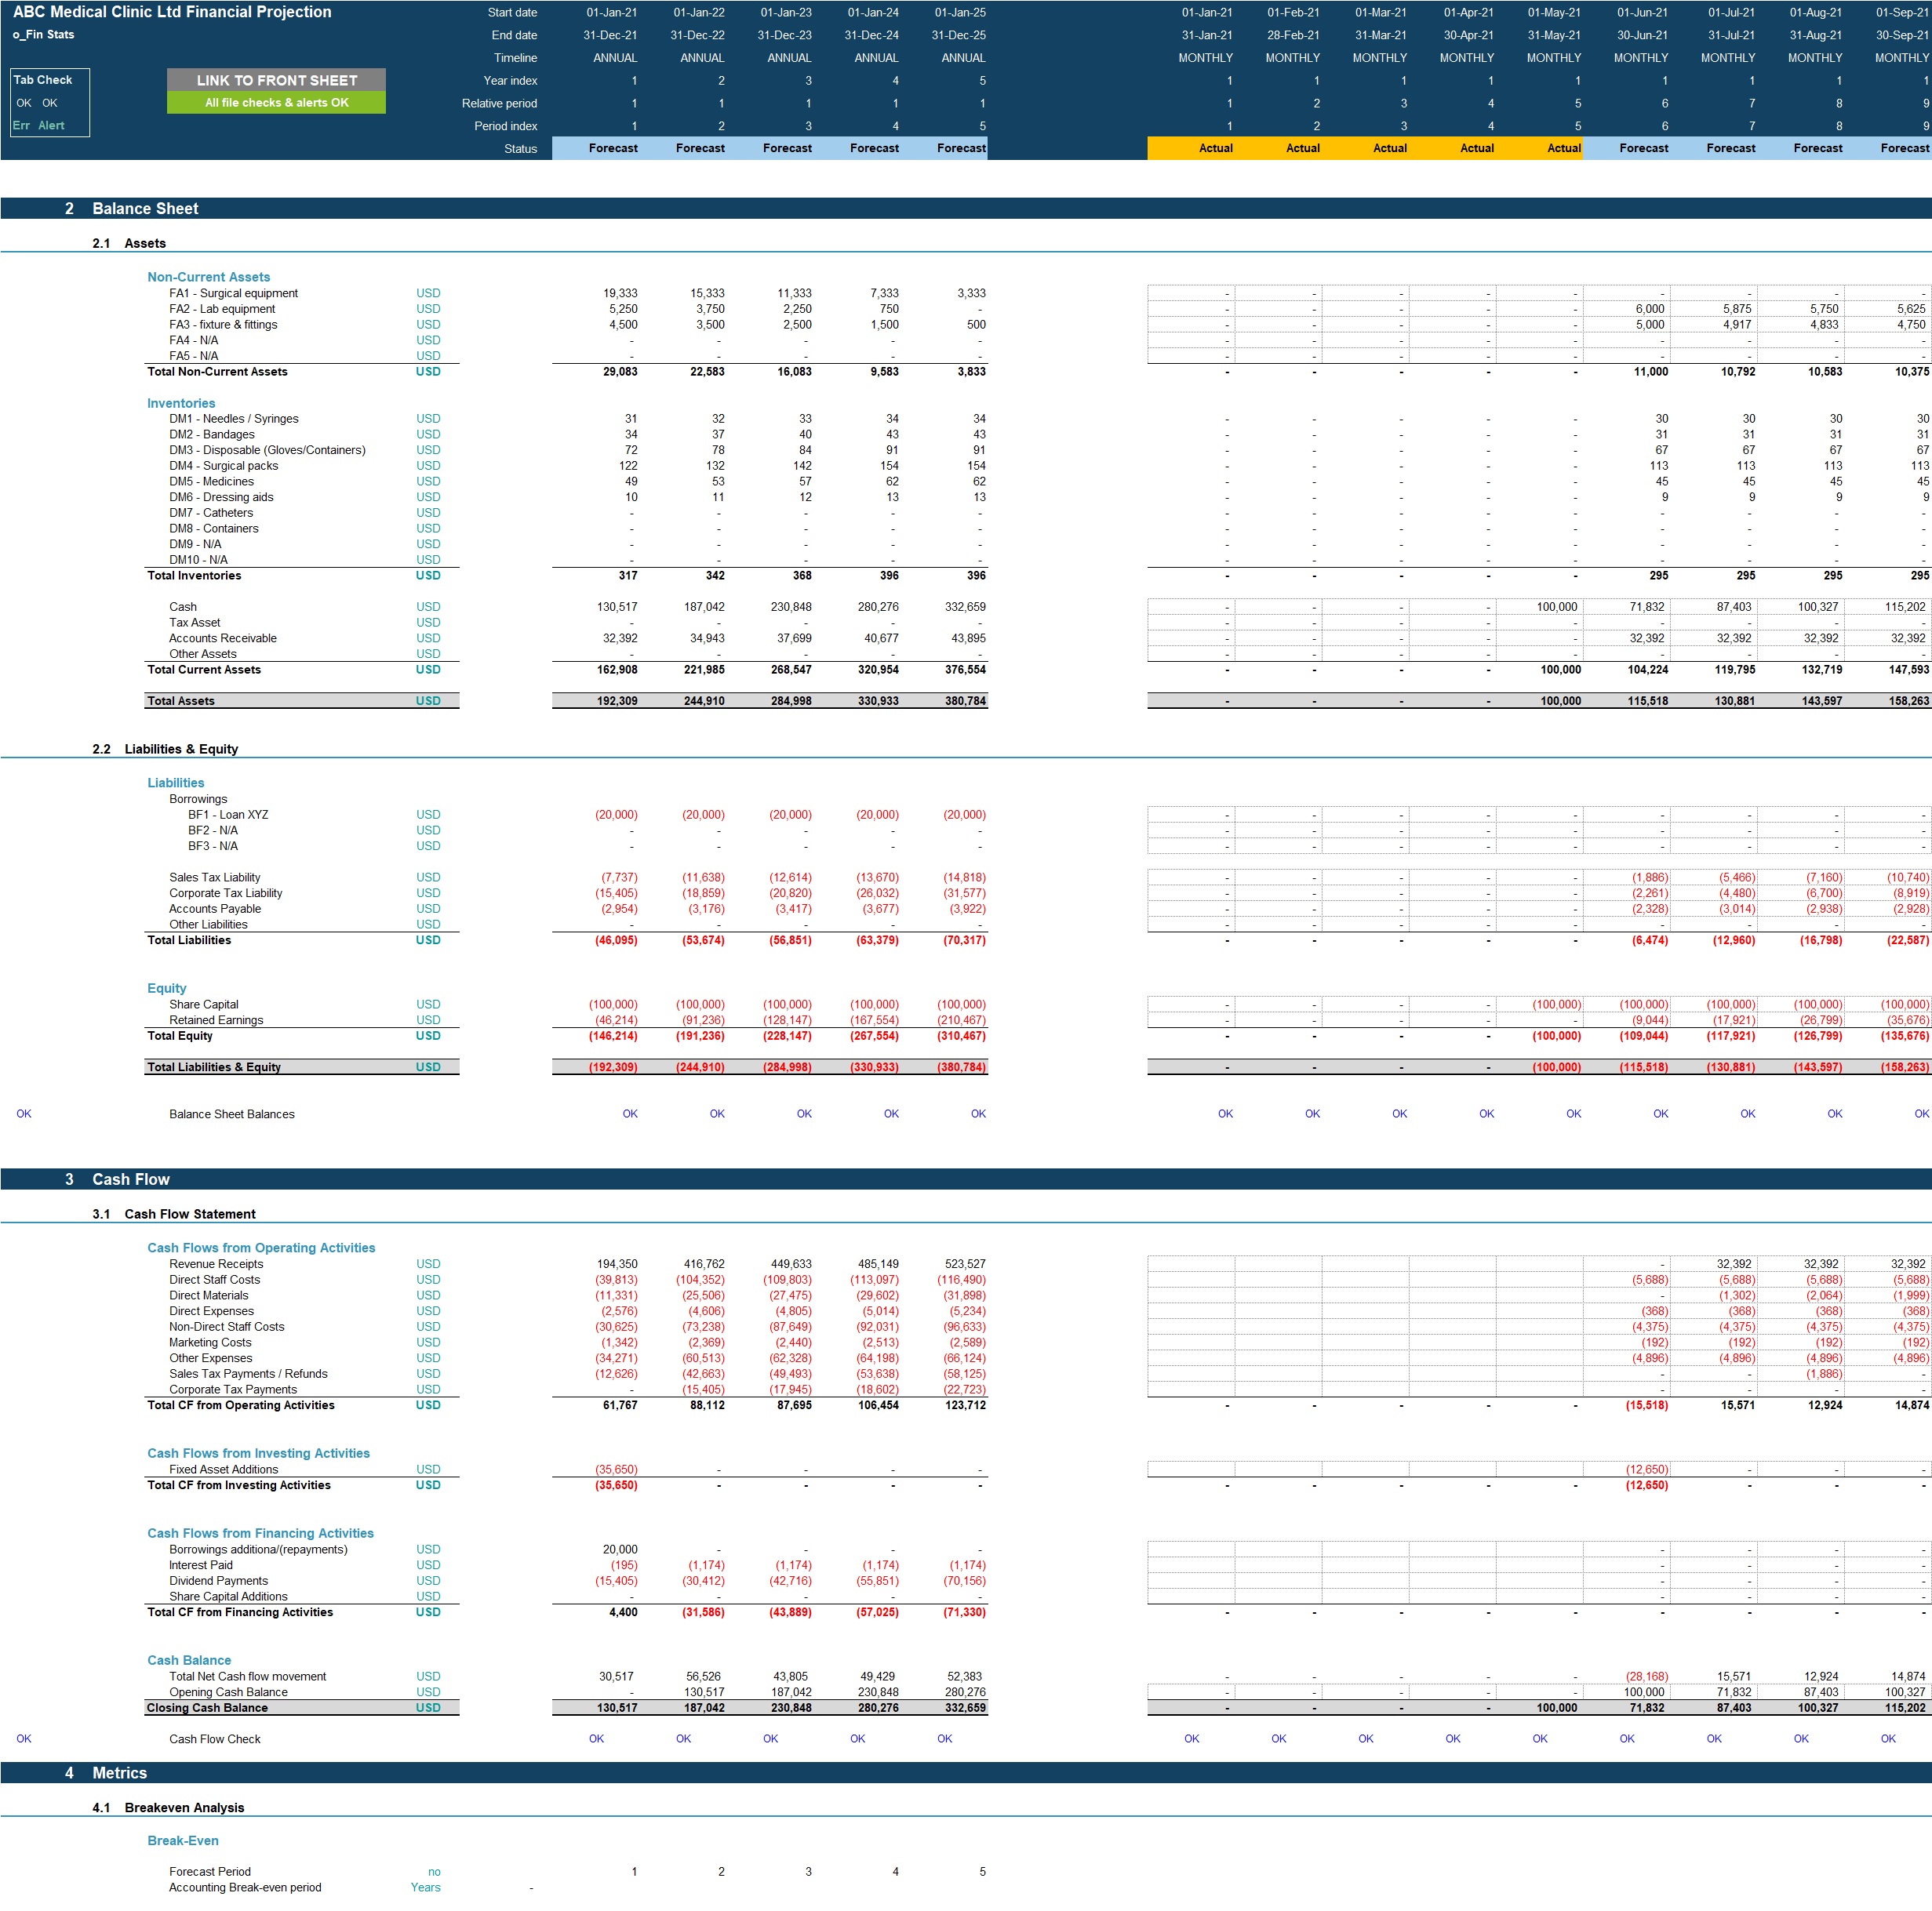Click the 01-Jun-21 start date header
Viewport: 1932px width, 1911px height.
(x=1642, y=12)
